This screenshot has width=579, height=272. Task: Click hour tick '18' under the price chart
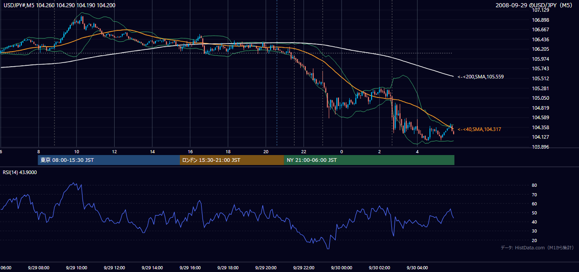point(228,151)
